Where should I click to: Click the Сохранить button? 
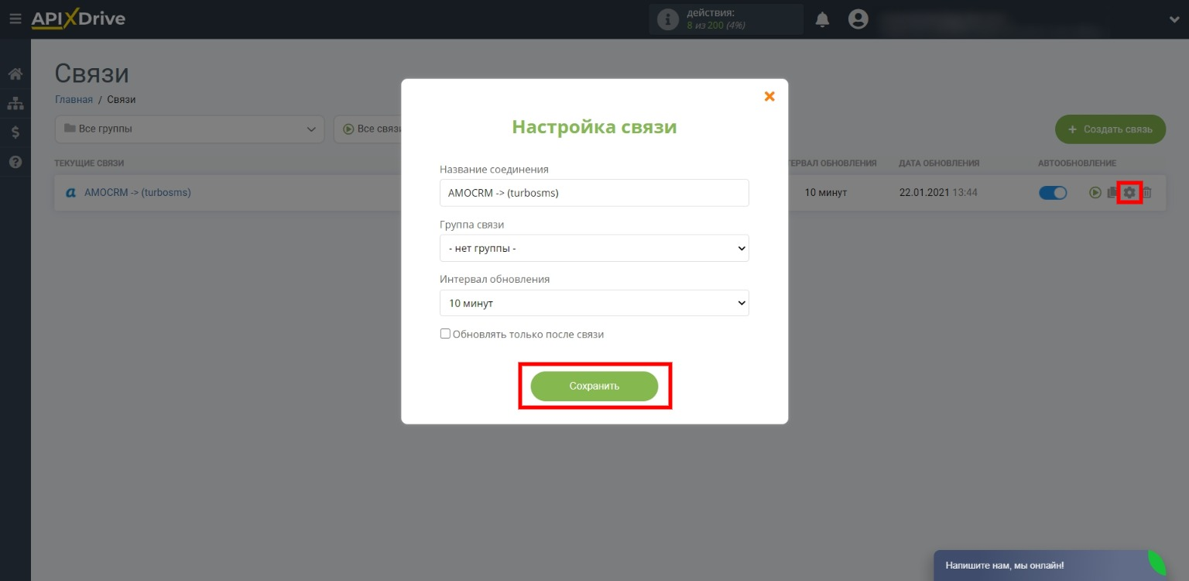[x=594, y=386]
